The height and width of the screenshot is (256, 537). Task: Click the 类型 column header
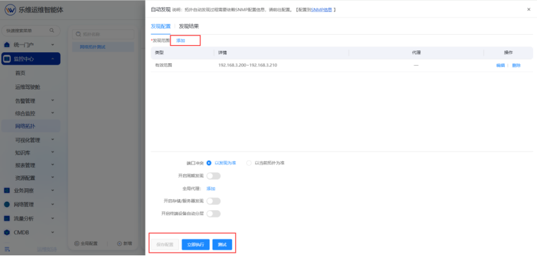(x=159, y=53)
